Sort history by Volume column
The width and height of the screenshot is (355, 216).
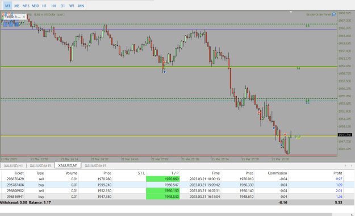tap(72, 173)
